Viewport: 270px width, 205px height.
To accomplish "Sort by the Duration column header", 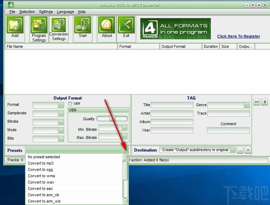I will tap(211, 46).
